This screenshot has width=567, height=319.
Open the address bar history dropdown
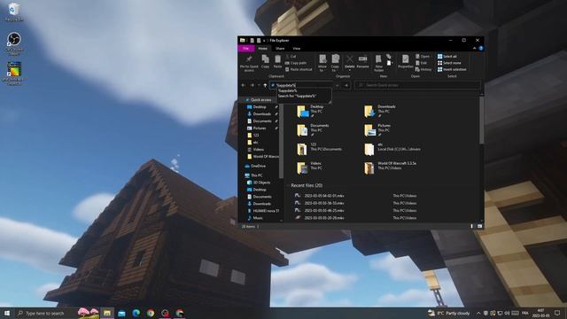[x=338, y=85]
